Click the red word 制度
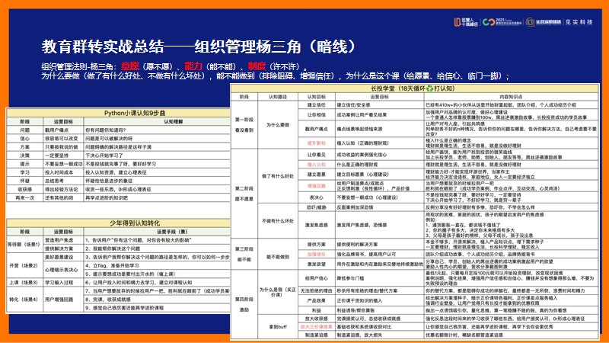609x343 pixels. tap(257, 66)
